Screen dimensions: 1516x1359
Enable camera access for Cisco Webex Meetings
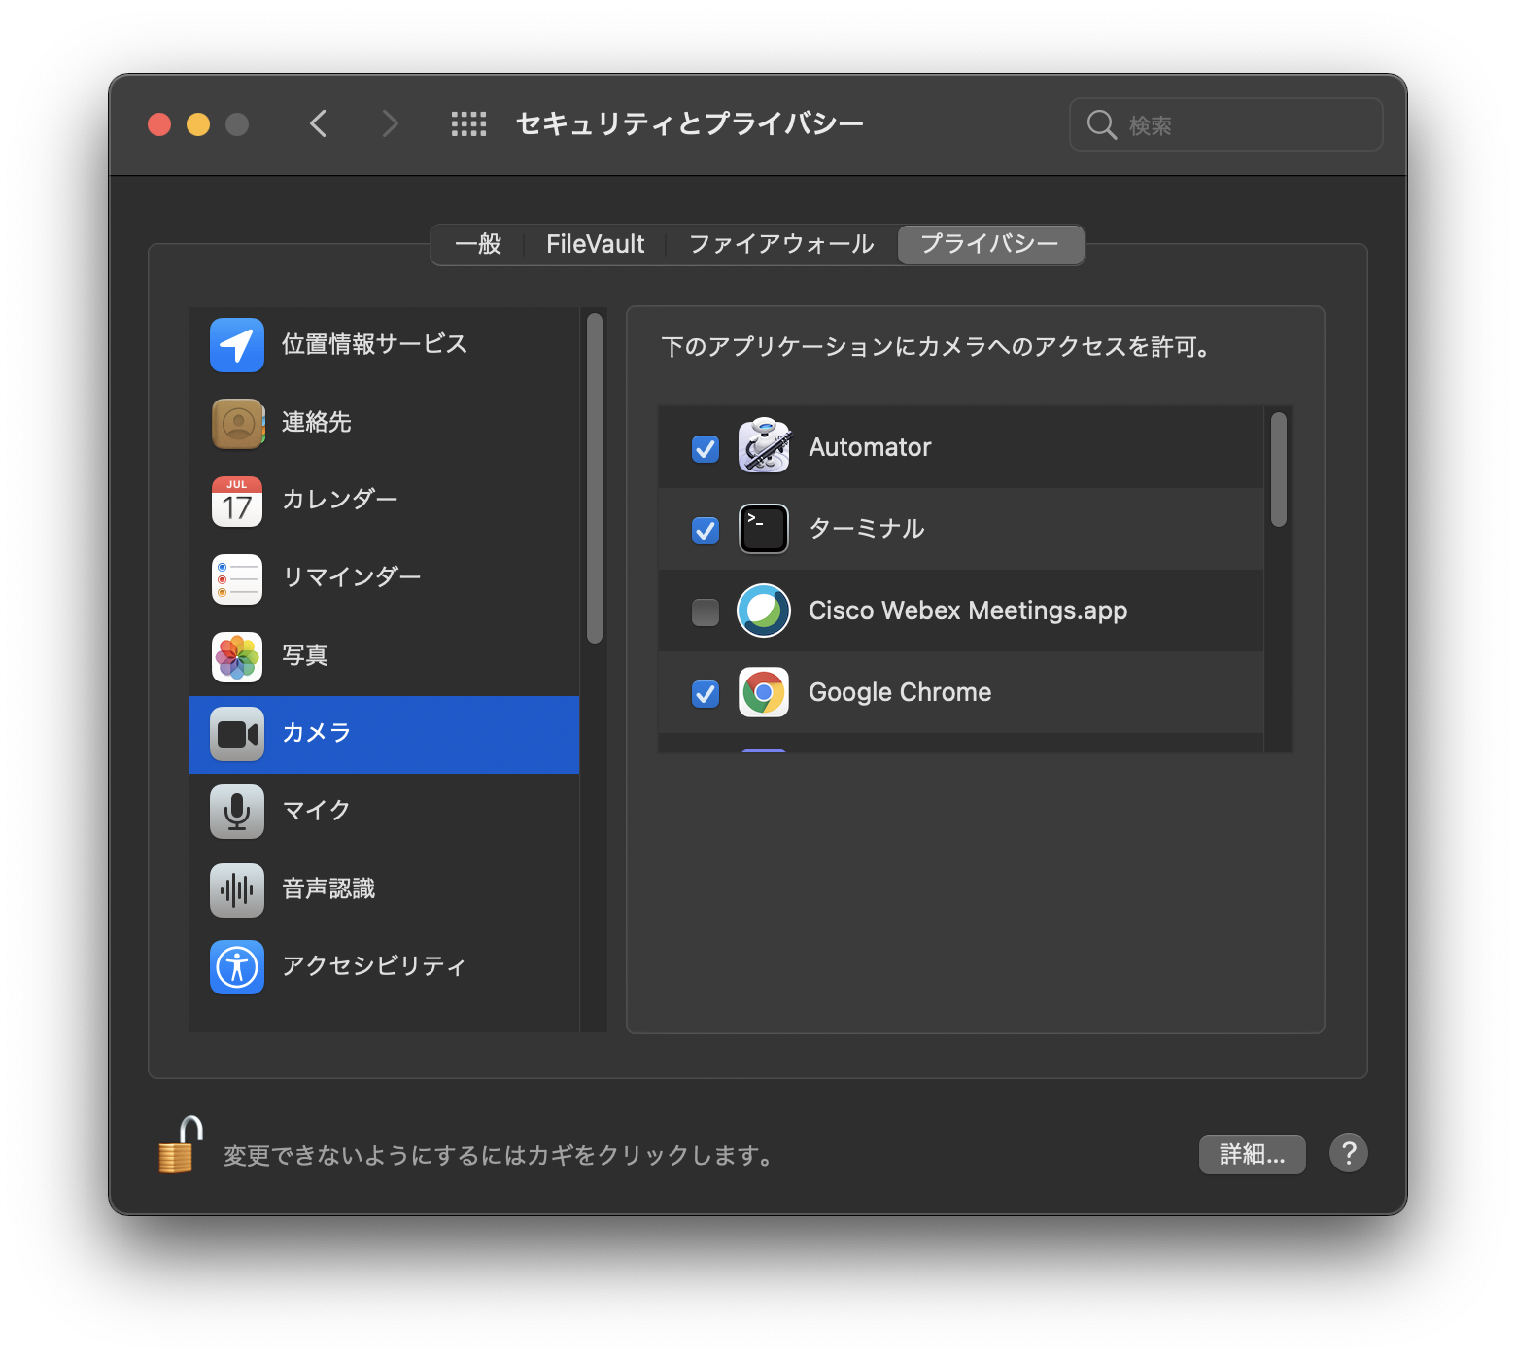(x=706, y=611)
